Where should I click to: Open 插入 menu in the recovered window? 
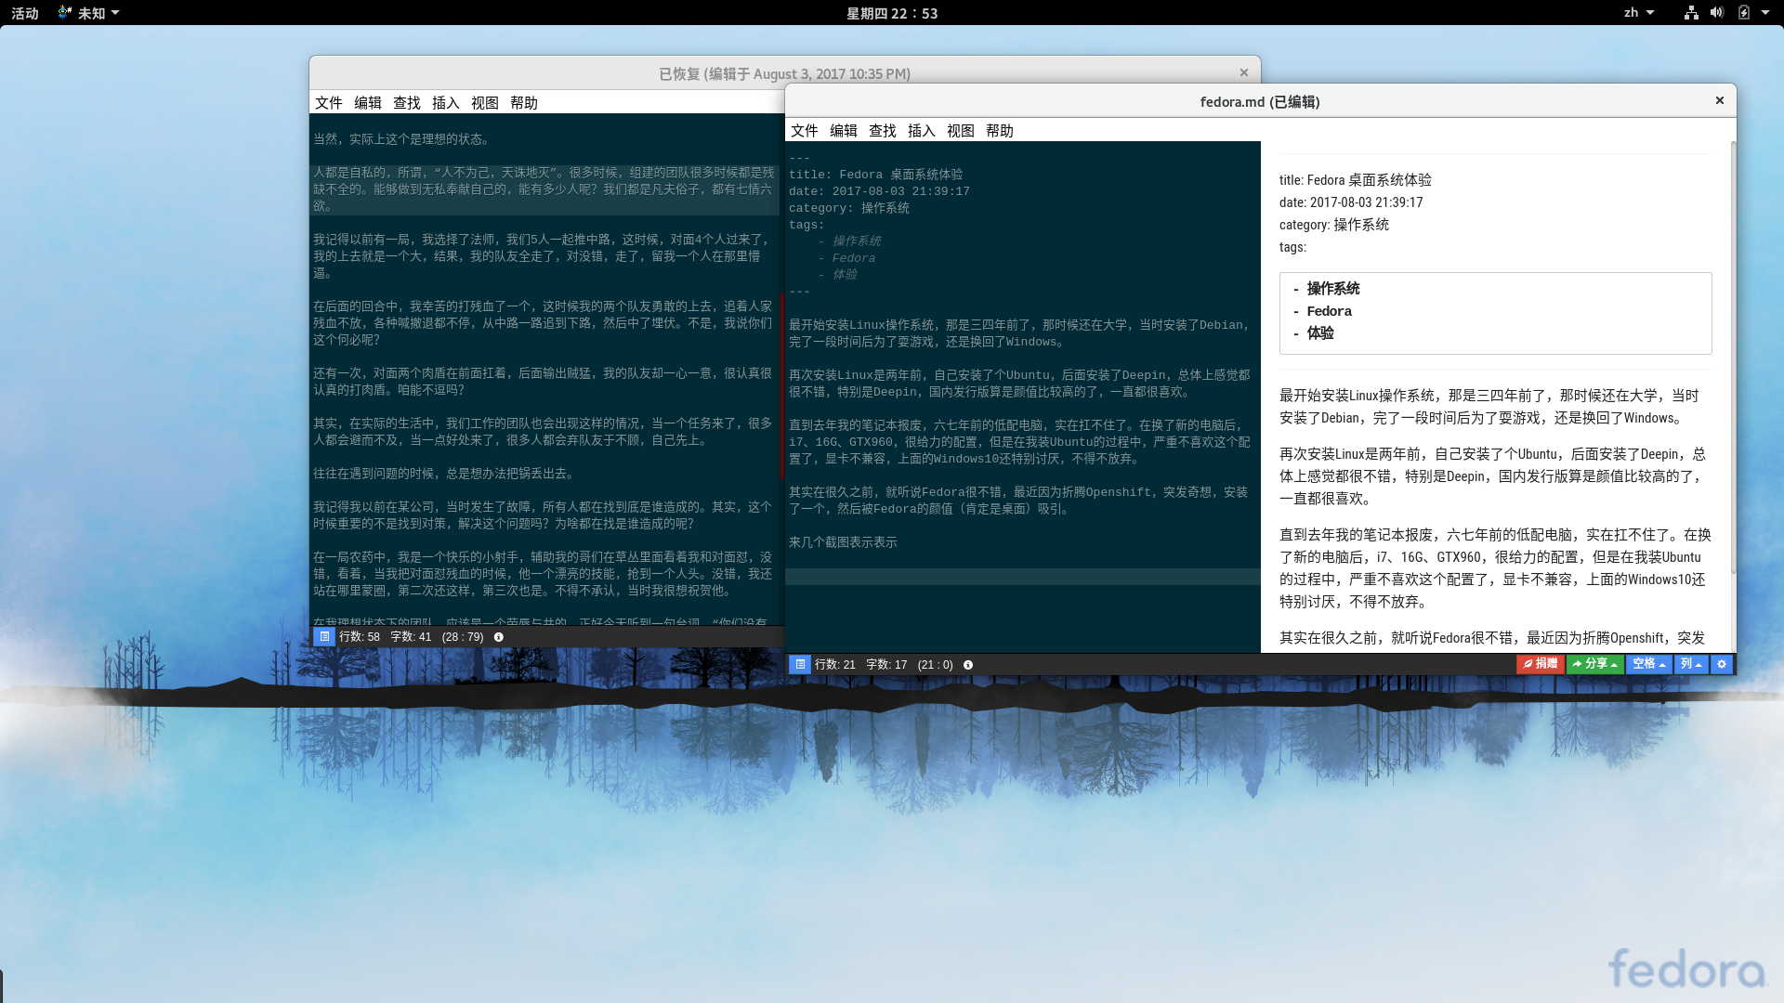point(446,103)
